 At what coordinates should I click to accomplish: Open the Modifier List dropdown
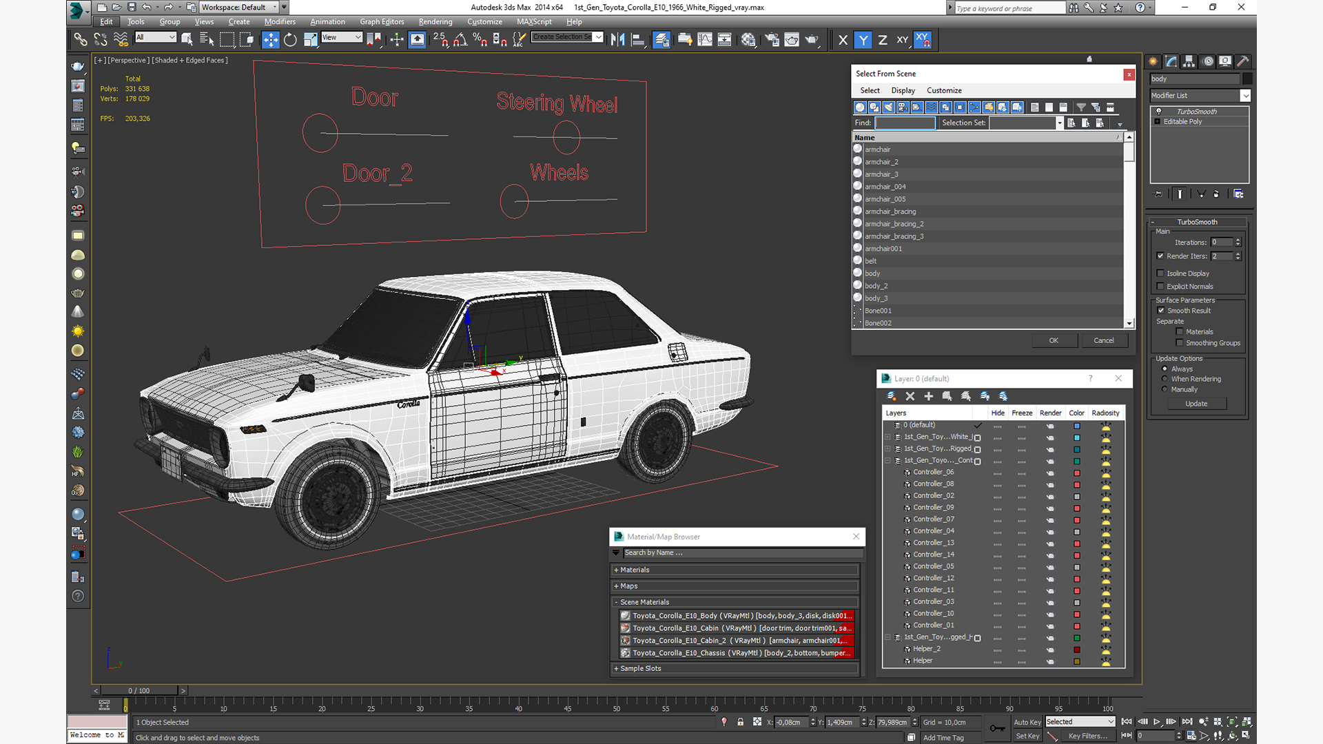(1200, 96)
